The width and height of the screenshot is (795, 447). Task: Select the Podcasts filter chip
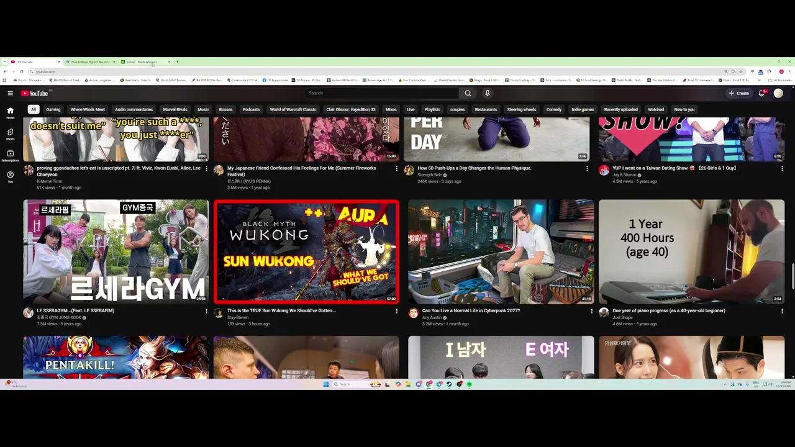pyautogui.click(x=251, y=109)
